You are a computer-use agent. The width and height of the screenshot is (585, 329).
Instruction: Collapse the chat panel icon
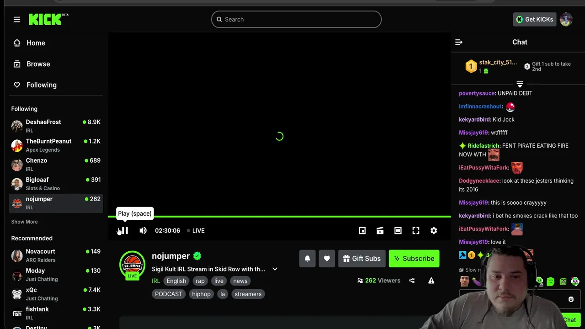pos(459,42)
